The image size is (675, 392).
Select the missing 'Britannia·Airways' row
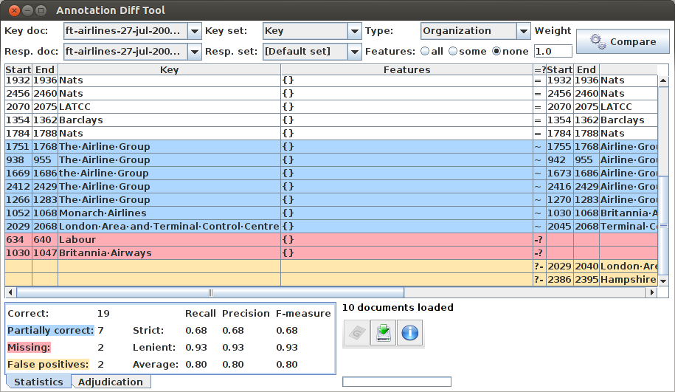point(331,253)
